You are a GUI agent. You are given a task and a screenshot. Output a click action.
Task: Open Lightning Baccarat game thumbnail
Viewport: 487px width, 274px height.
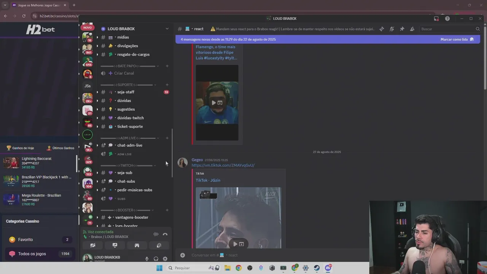(11, 162)
